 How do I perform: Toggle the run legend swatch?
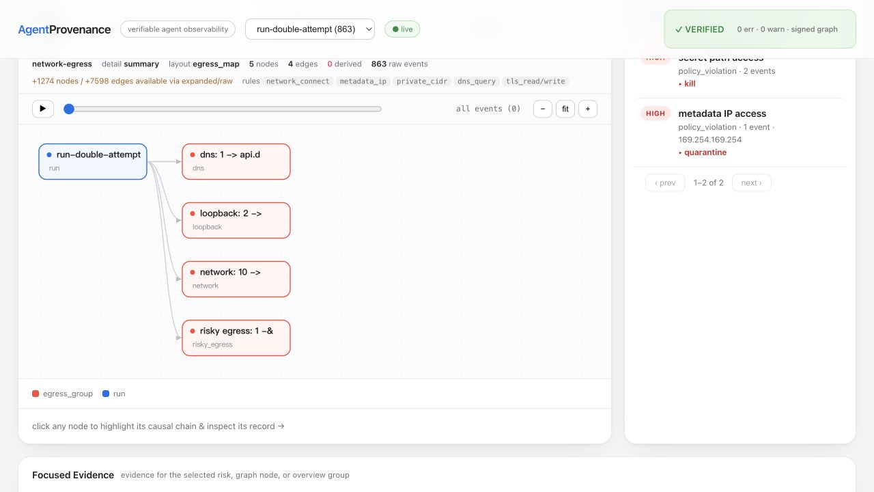point(106,394)
